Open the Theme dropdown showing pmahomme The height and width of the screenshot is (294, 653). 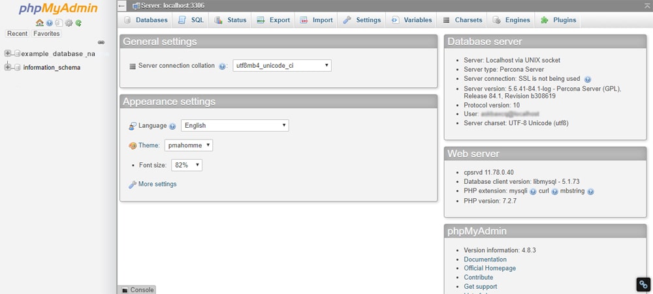[x=189, y=145]
